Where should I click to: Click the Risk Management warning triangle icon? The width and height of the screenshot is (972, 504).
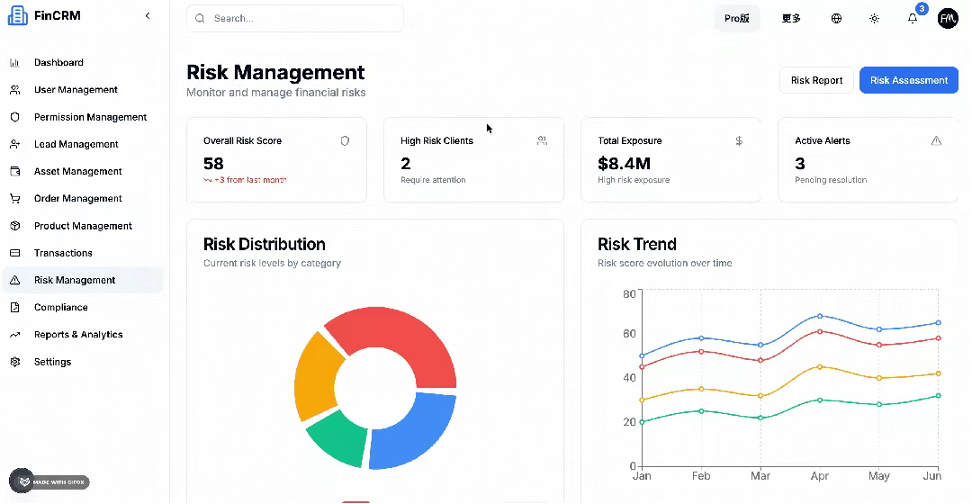click(15, 280)
